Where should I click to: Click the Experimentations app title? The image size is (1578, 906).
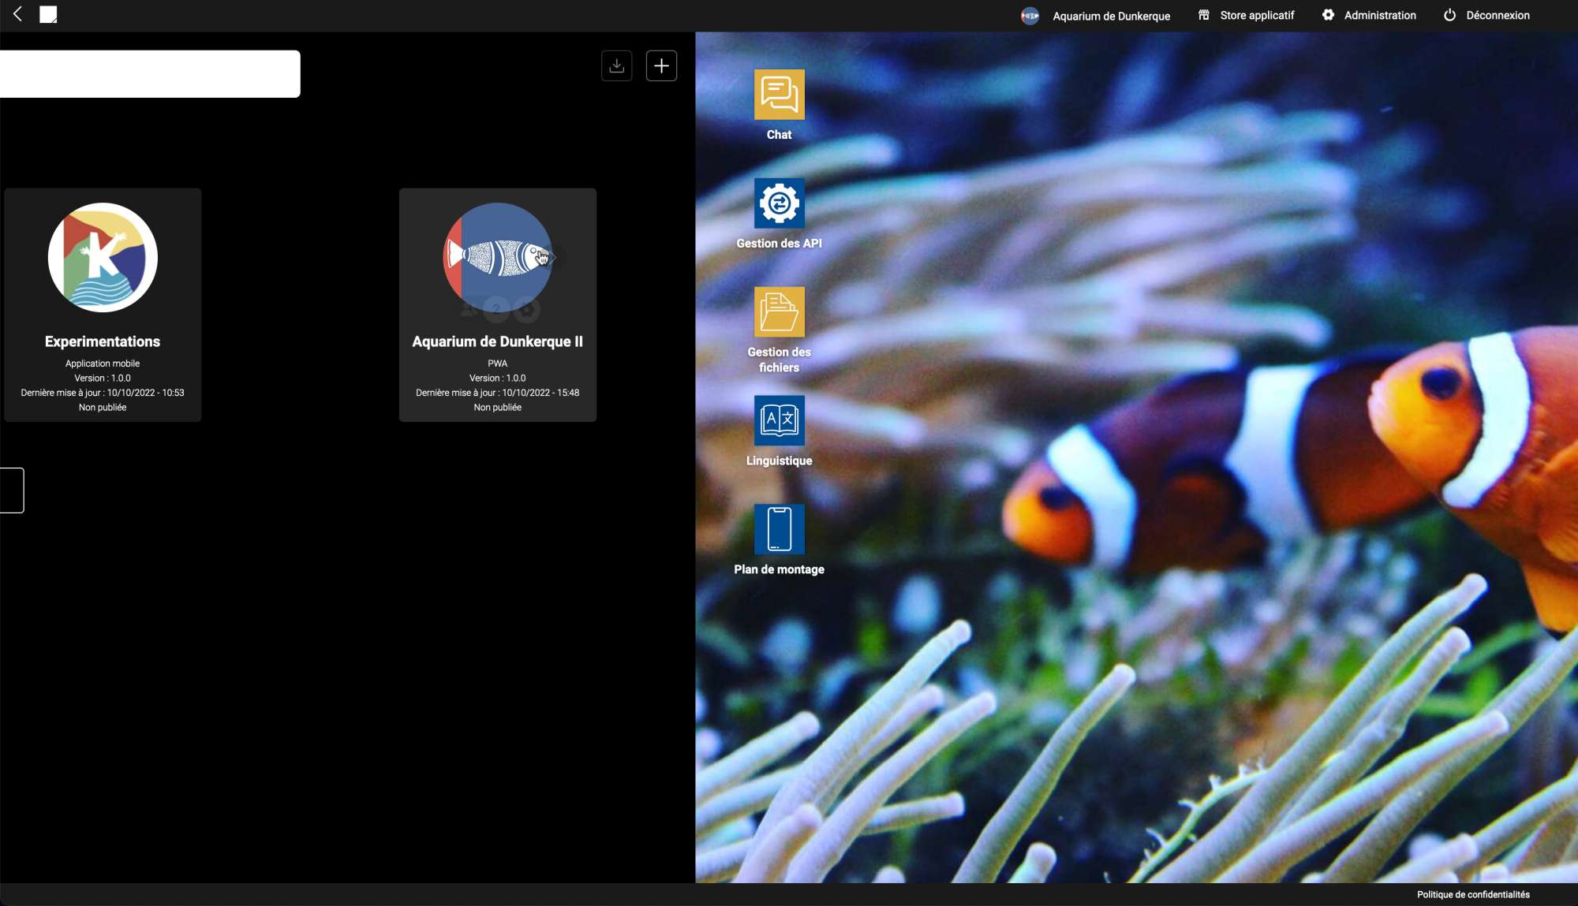coord(103,341)
